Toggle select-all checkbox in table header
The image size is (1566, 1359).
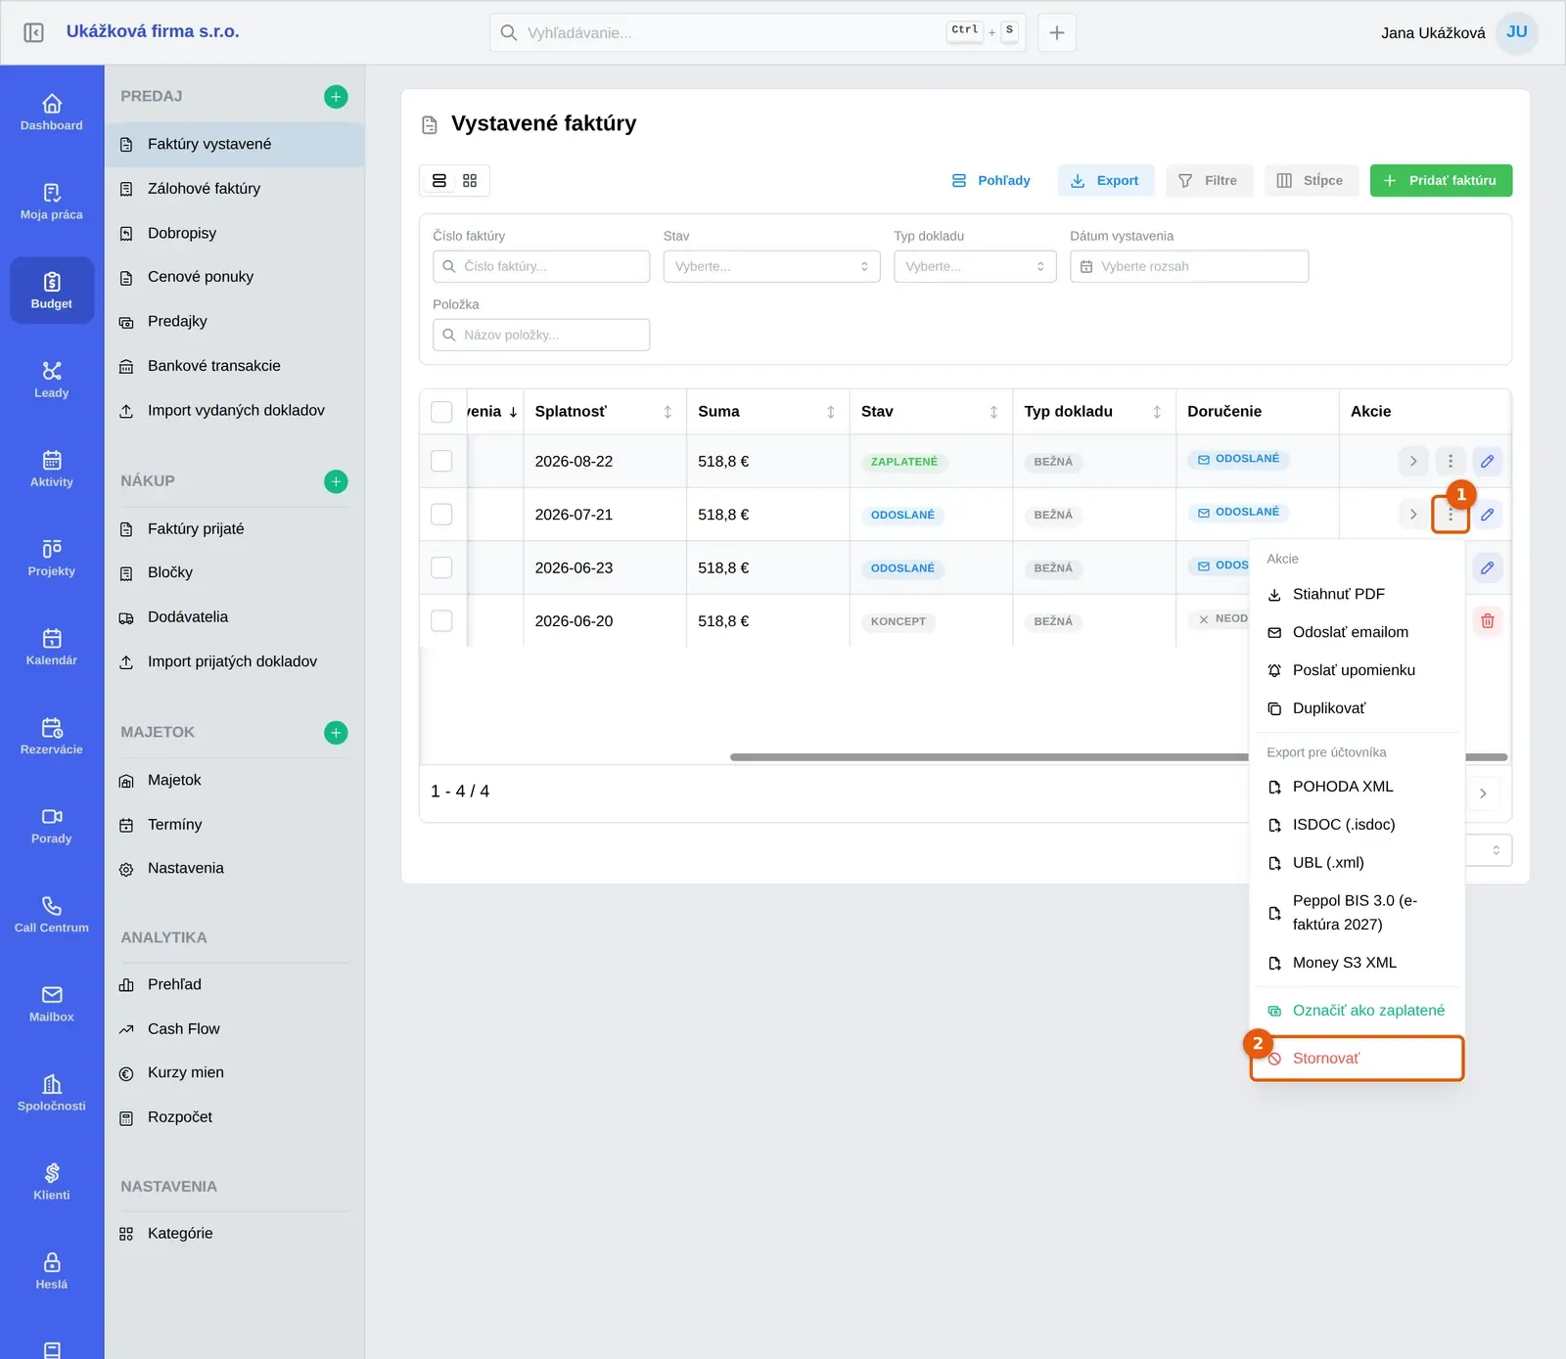[x=442, y=412]
